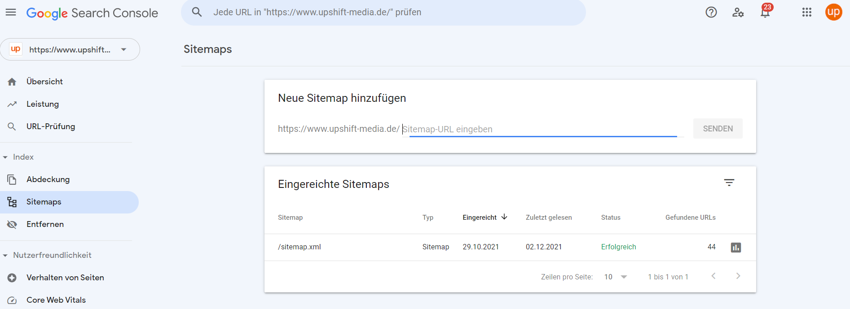Screen dimensions: 850x309
Task: Open the Google apps grid
Action: pos(807,12)
